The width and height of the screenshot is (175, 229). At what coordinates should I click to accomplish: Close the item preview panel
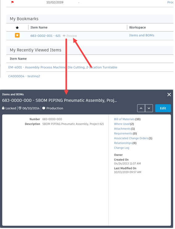point(169,95)
